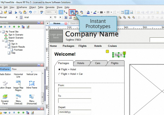This screenshot has width=164, height=115.
Task: Switch to the Flow widgets tab
Action: (14, 69)
